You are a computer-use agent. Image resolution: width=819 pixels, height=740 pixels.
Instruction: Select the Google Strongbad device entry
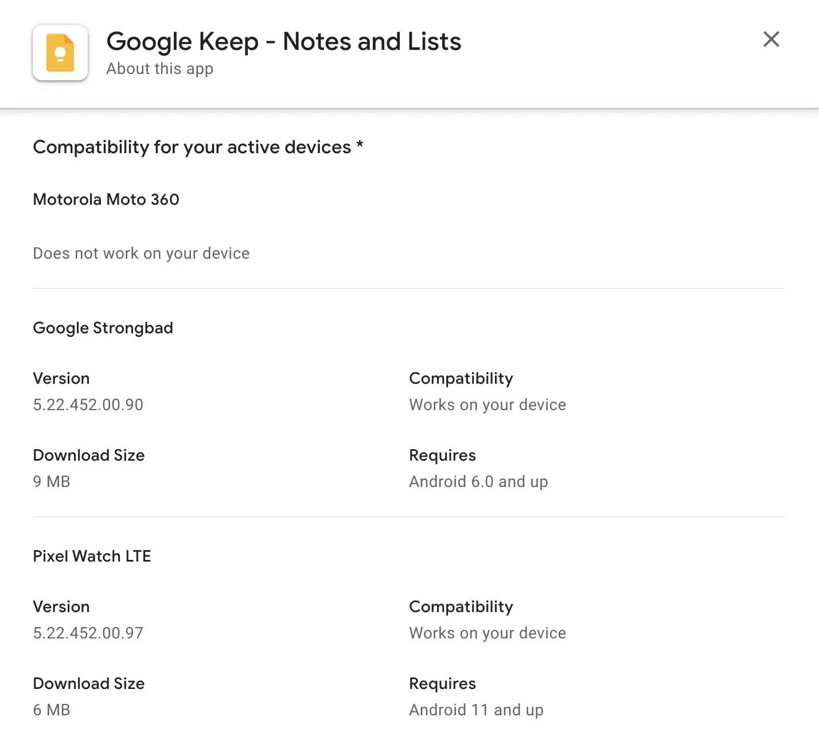click(x=103, y=328)
